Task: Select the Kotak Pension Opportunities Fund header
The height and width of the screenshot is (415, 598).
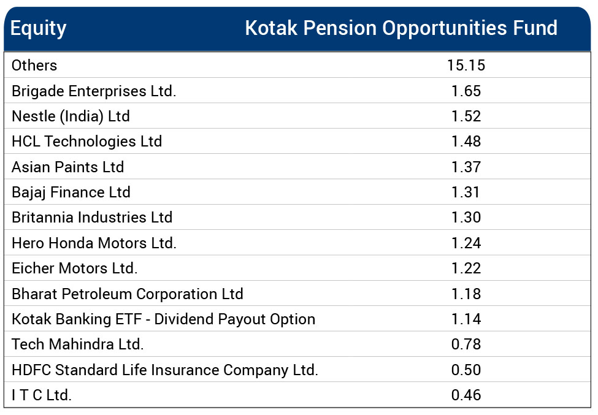Action: [x=401, y=28]
